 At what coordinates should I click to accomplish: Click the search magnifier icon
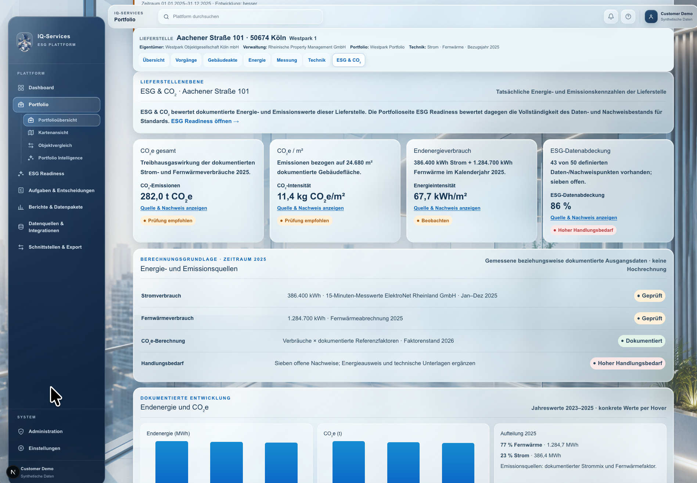click(x=166, y=17)
